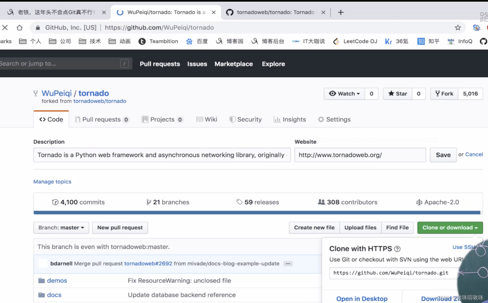This screenshot has width=488, height=303.
Task: Open the 技术 bookmarks folder
Action: [90, 41]
